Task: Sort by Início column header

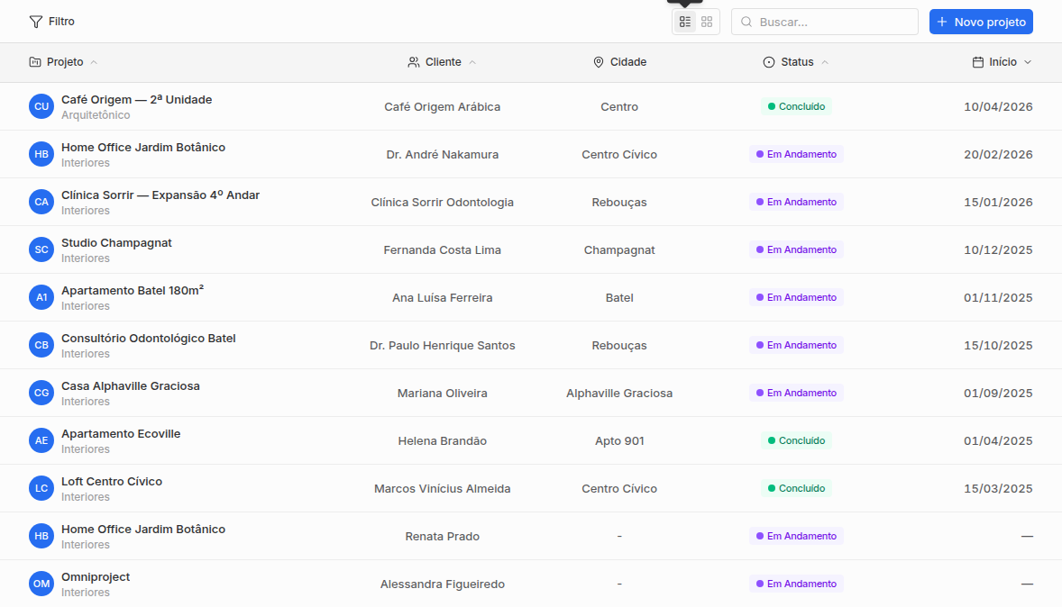Action: tap(1002, 61)
